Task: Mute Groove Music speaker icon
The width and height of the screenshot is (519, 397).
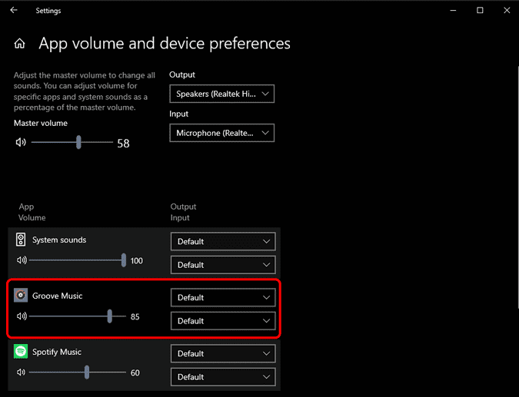Action: click(21, 316)
